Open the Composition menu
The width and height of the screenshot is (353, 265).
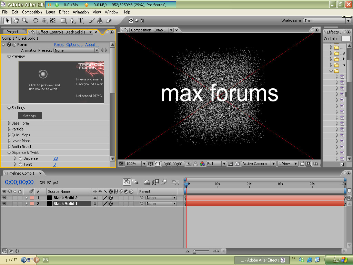[32, 12]
